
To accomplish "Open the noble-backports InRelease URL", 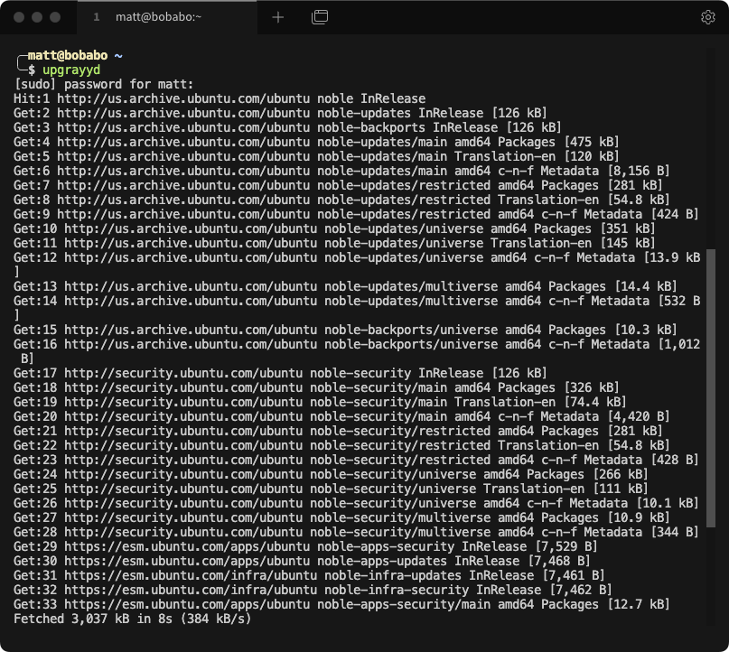I will [x=181, y=127].
